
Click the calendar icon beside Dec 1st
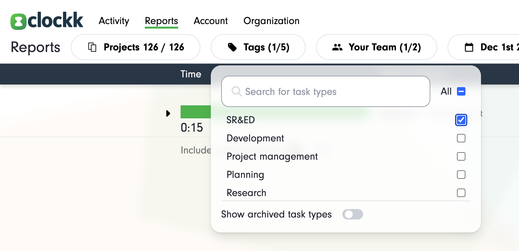(x=469, y=47)
